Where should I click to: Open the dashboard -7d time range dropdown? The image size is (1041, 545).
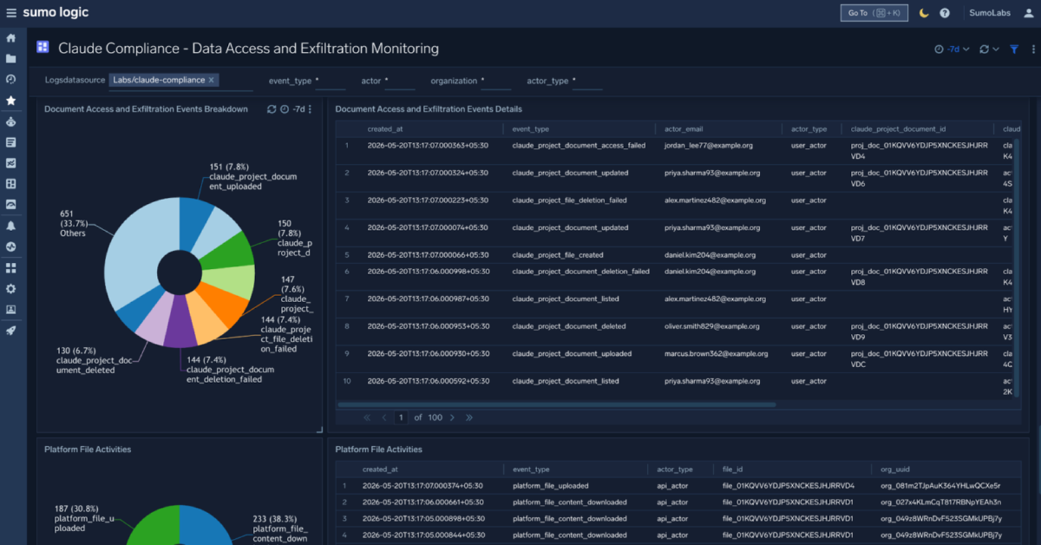951,49
